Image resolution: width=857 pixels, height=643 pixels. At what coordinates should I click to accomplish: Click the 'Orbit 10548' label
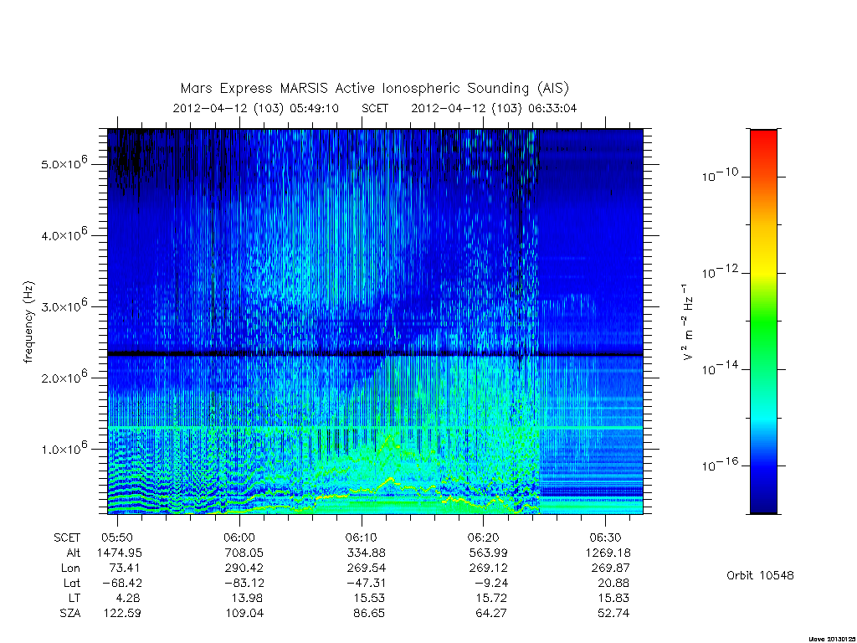760,575
